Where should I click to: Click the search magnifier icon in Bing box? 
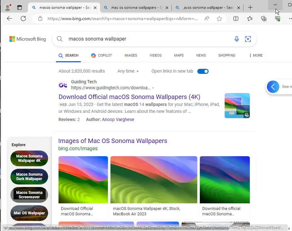pyautogui.click(x=59, y=39)
